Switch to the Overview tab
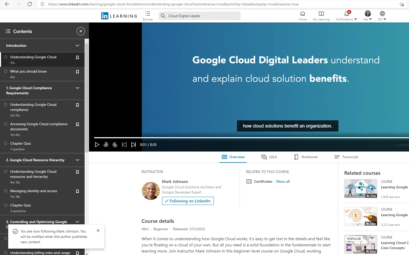This screenshot has height=255, width=409. click(233, 157)
